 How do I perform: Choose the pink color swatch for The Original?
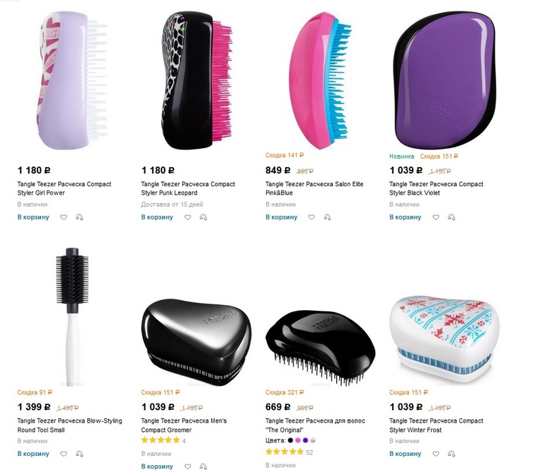tap(298, 440)
